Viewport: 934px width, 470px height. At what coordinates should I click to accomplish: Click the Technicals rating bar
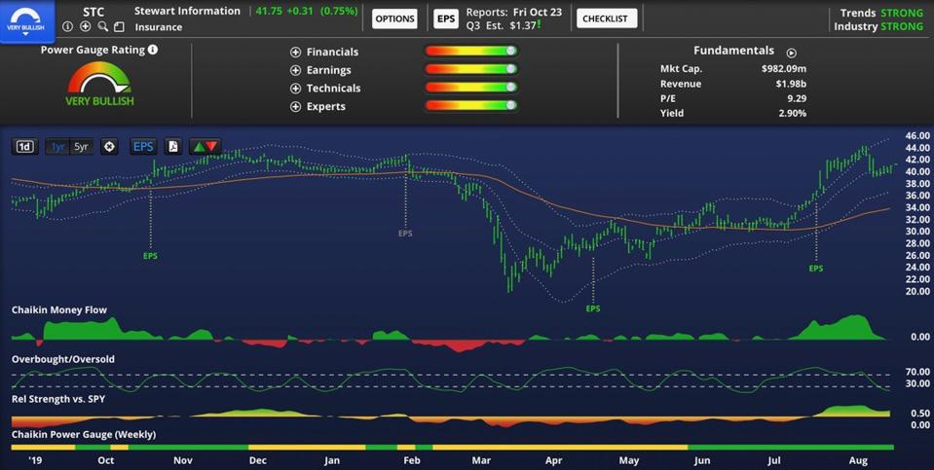pos(471,88)
